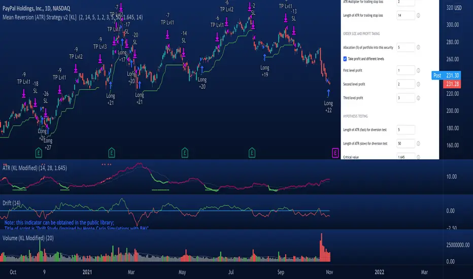
Task: Click the blue Long +22 entry arrow
Action: tap(328, 93)
